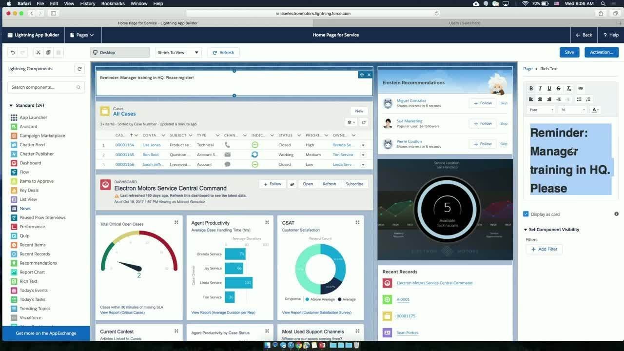Expand the CSAT dashboard tile

coord(357,222)
